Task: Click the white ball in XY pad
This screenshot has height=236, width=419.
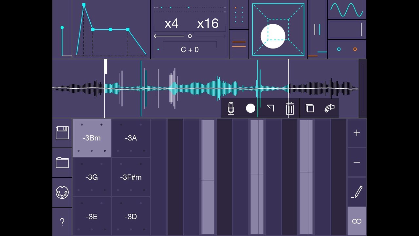Action: coord(273,36)
